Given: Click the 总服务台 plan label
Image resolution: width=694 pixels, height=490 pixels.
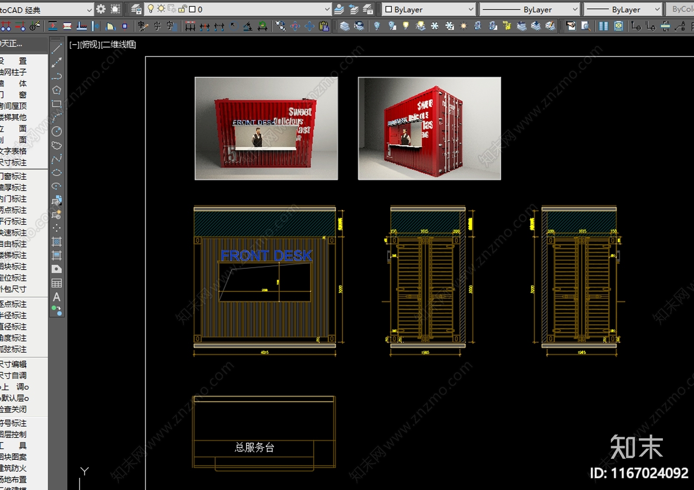Looking at the screenshot, I should pos(255,447).
